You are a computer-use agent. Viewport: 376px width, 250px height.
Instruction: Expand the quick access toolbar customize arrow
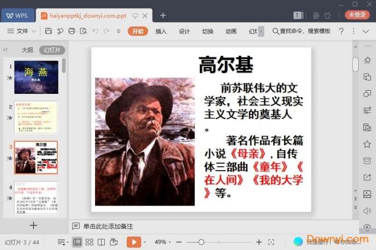click(119, 31)
